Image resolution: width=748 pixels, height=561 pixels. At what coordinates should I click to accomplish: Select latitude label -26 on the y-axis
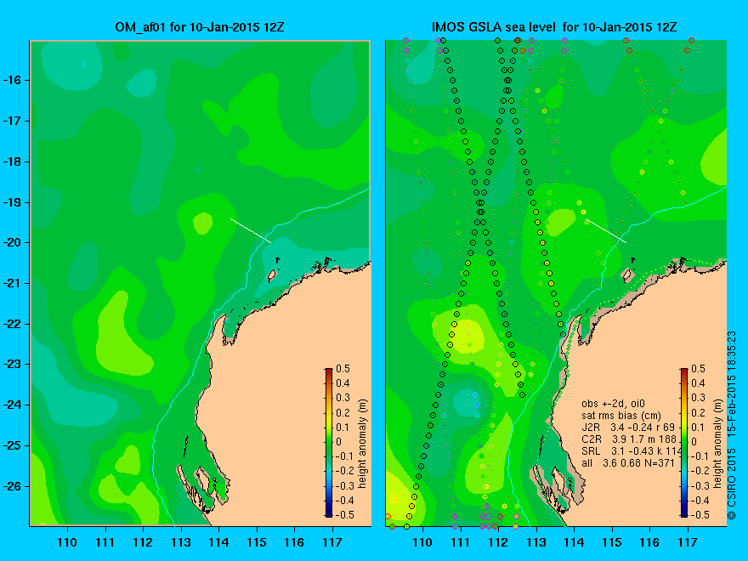[x=13, y=486]
